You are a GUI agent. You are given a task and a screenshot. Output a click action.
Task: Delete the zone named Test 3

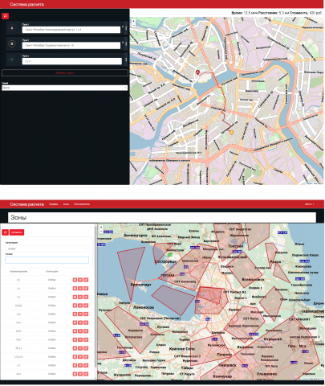click(75, 348)
